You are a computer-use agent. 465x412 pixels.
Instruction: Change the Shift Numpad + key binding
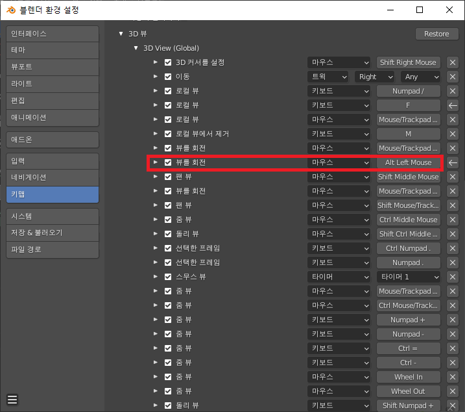click(x=409, y=406)
